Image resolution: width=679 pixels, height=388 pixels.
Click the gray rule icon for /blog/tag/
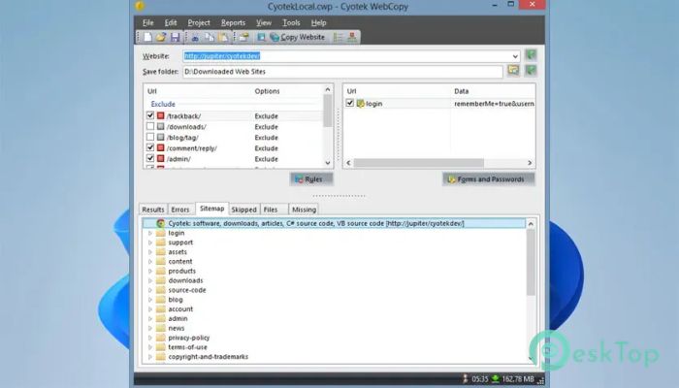click(x=161, y=138)
